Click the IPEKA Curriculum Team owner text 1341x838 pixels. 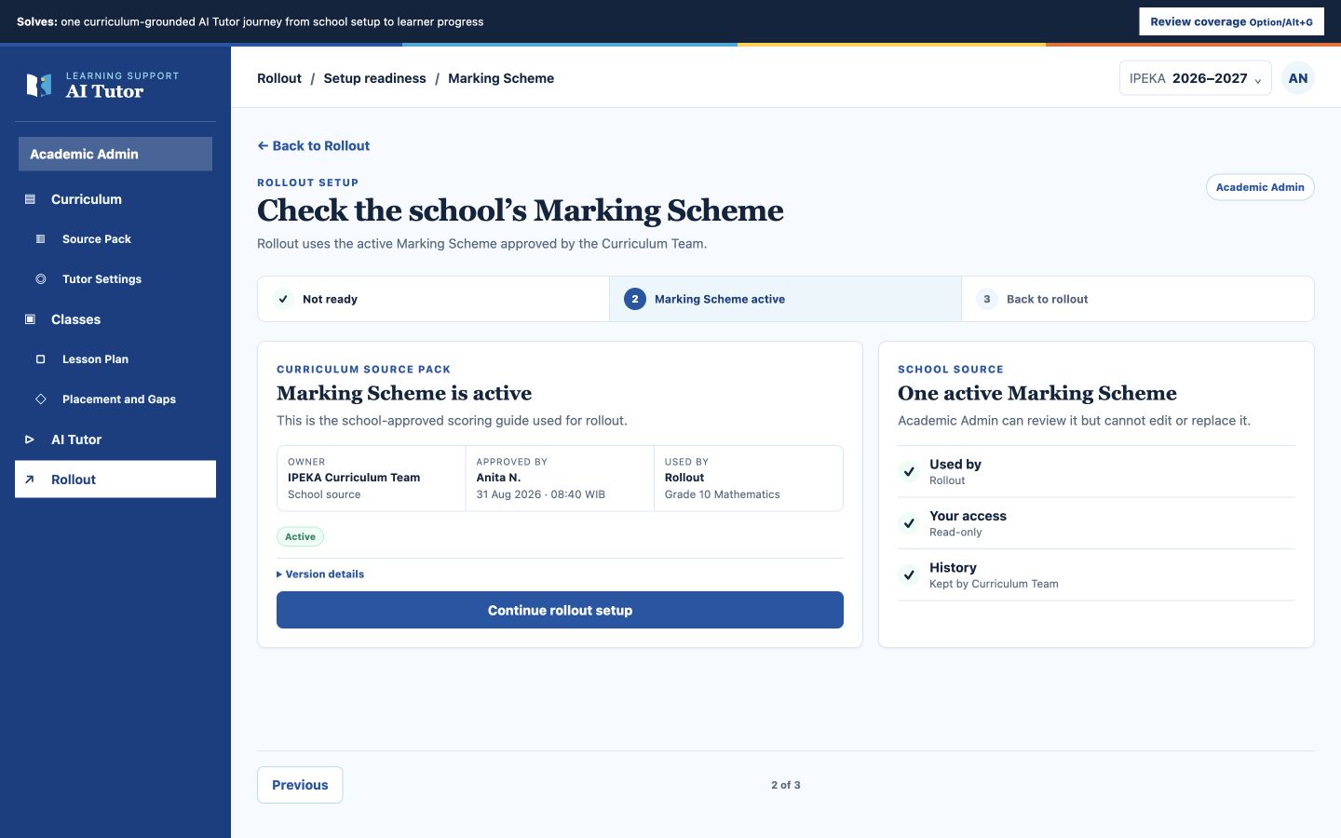(354, 478)
